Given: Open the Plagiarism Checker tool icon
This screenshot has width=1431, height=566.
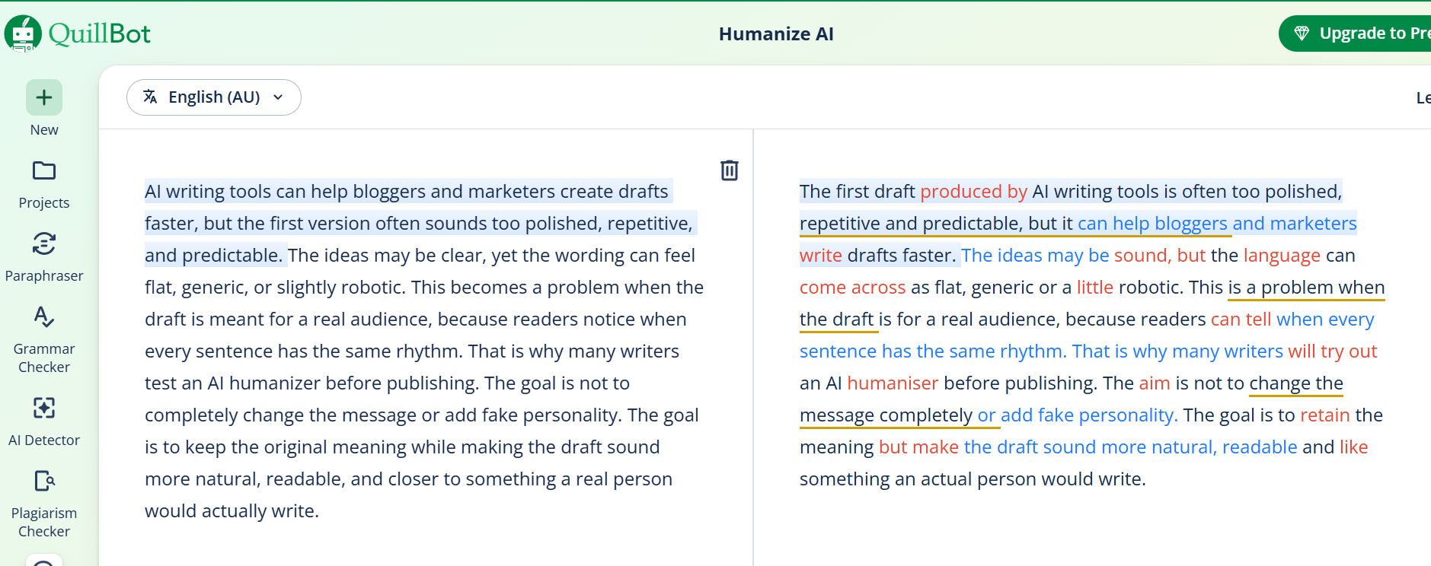Looking at the screenshot, I should tap(44, 481).
